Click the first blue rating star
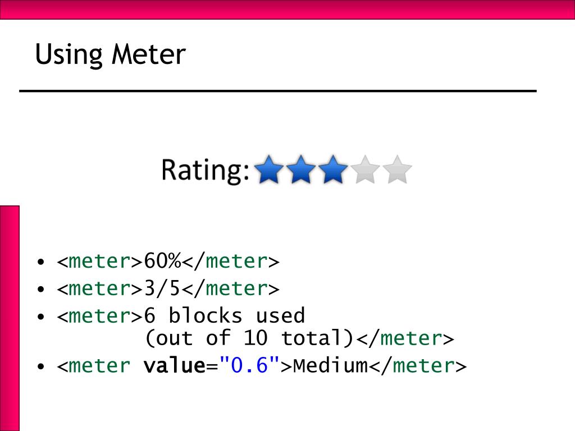Viewport: 575px width, 431px height. [x=269, y=169]
